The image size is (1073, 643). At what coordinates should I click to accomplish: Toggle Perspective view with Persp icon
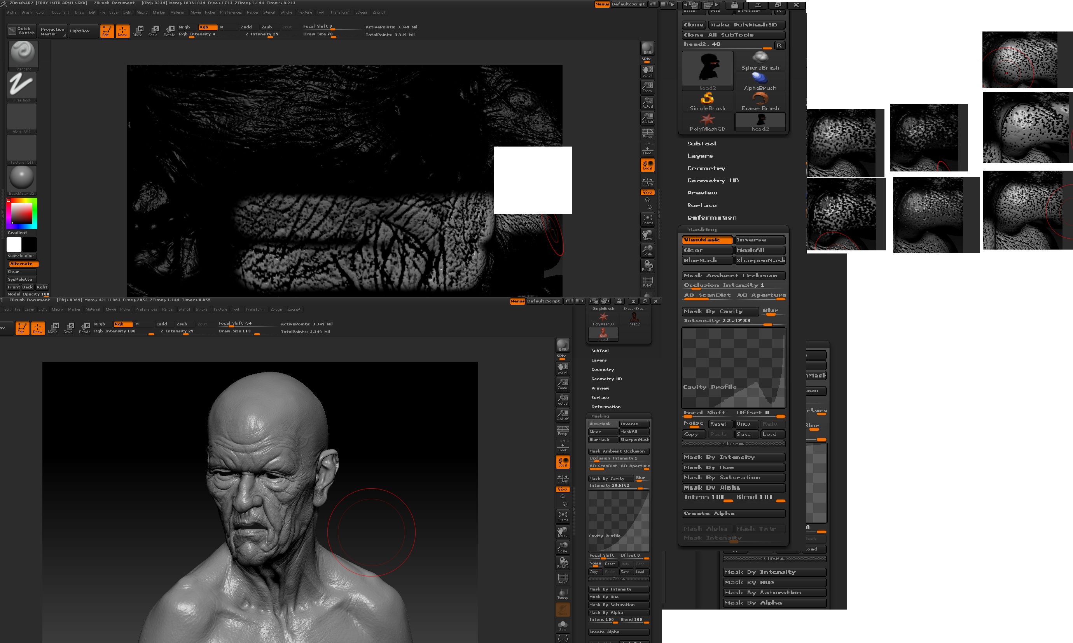(647, 133)
